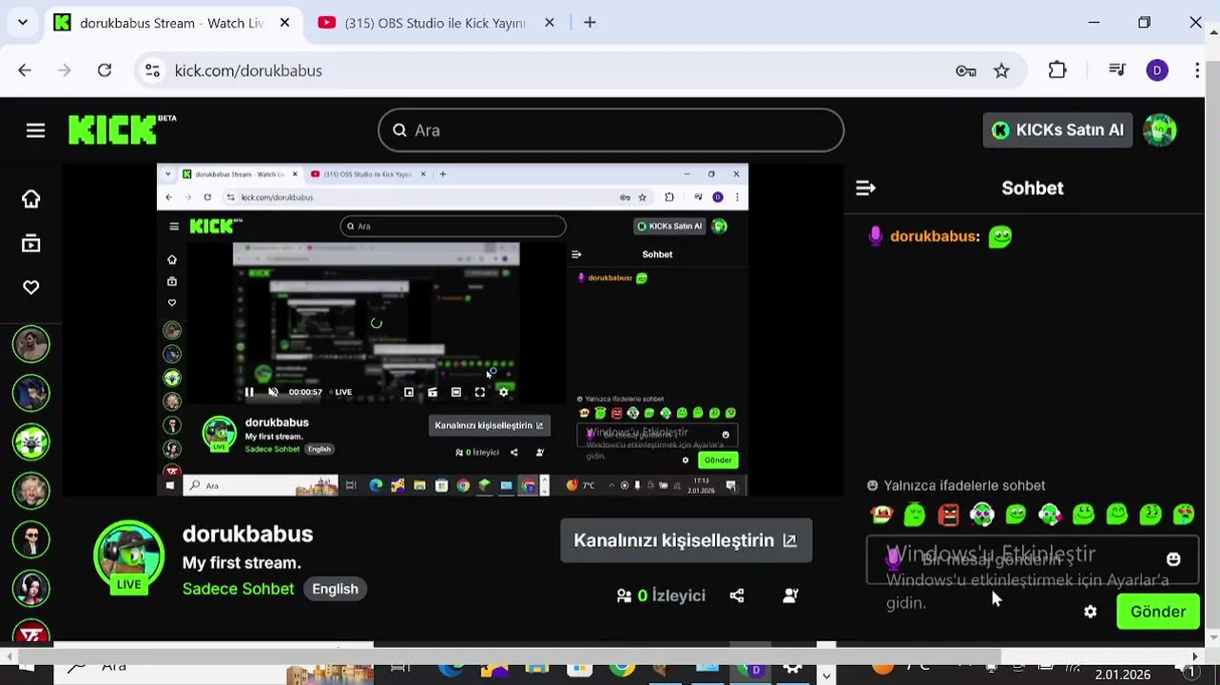Open Chrome tab search dropdown arrow
Screen dimensions: 1220x685
(22, 23)
